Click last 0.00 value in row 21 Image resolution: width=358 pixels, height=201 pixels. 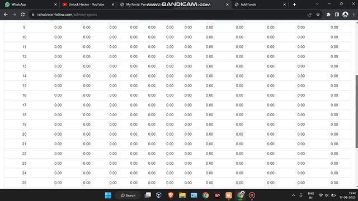[335, 144]
